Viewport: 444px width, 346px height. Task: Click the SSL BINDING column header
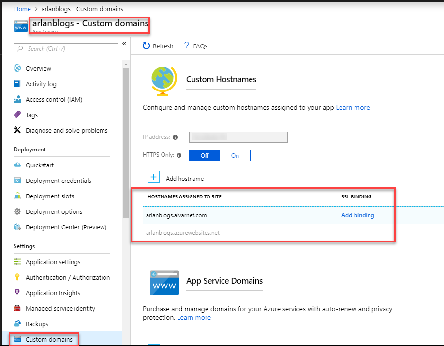click(356, 196)
